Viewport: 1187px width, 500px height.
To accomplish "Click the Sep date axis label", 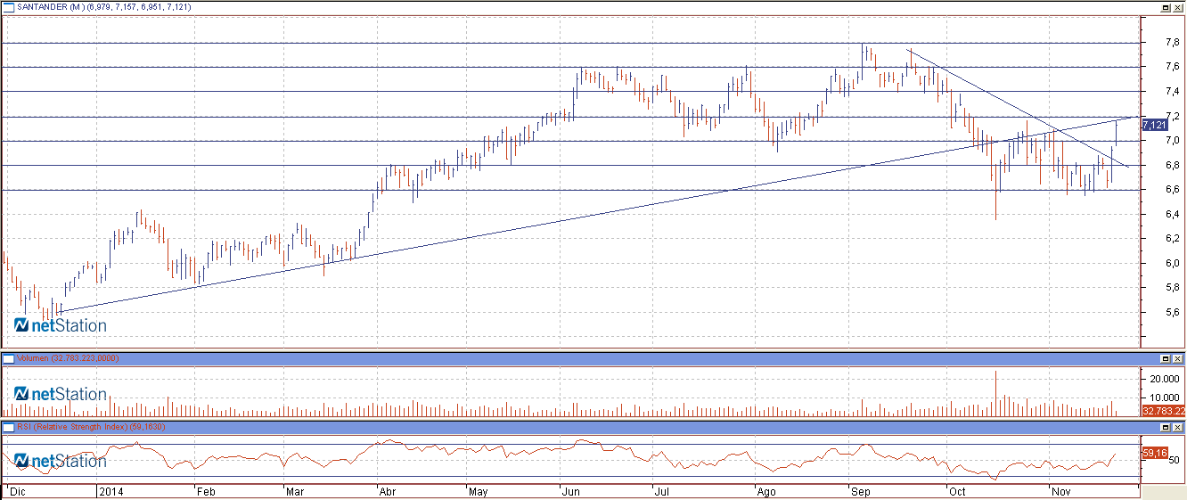I will click(861, 491).
